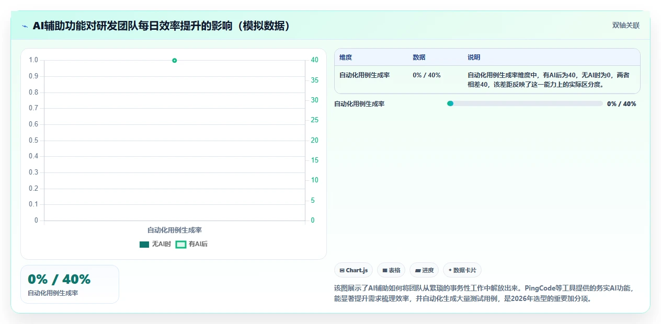
Task: Click the light green 有AI后 legend swatch
Action: click(181, 244)
